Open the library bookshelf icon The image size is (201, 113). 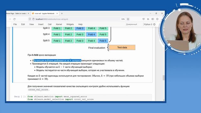(x=148, y=19)
